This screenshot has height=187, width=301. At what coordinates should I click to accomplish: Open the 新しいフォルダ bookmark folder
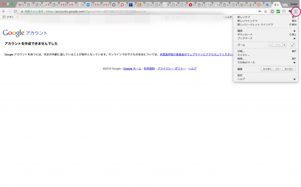click(x=222, y=17)
